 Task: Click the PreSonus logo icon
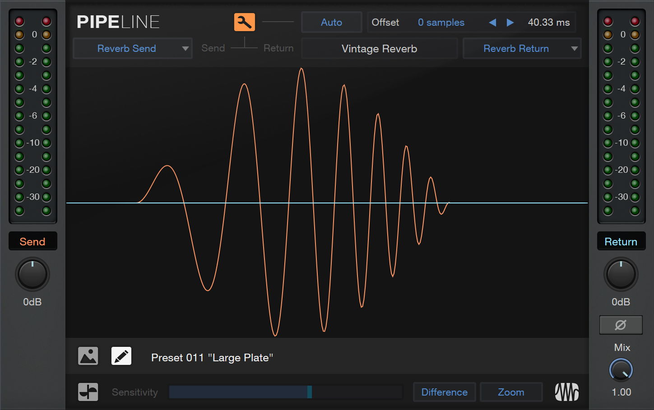tap(567, 392)
